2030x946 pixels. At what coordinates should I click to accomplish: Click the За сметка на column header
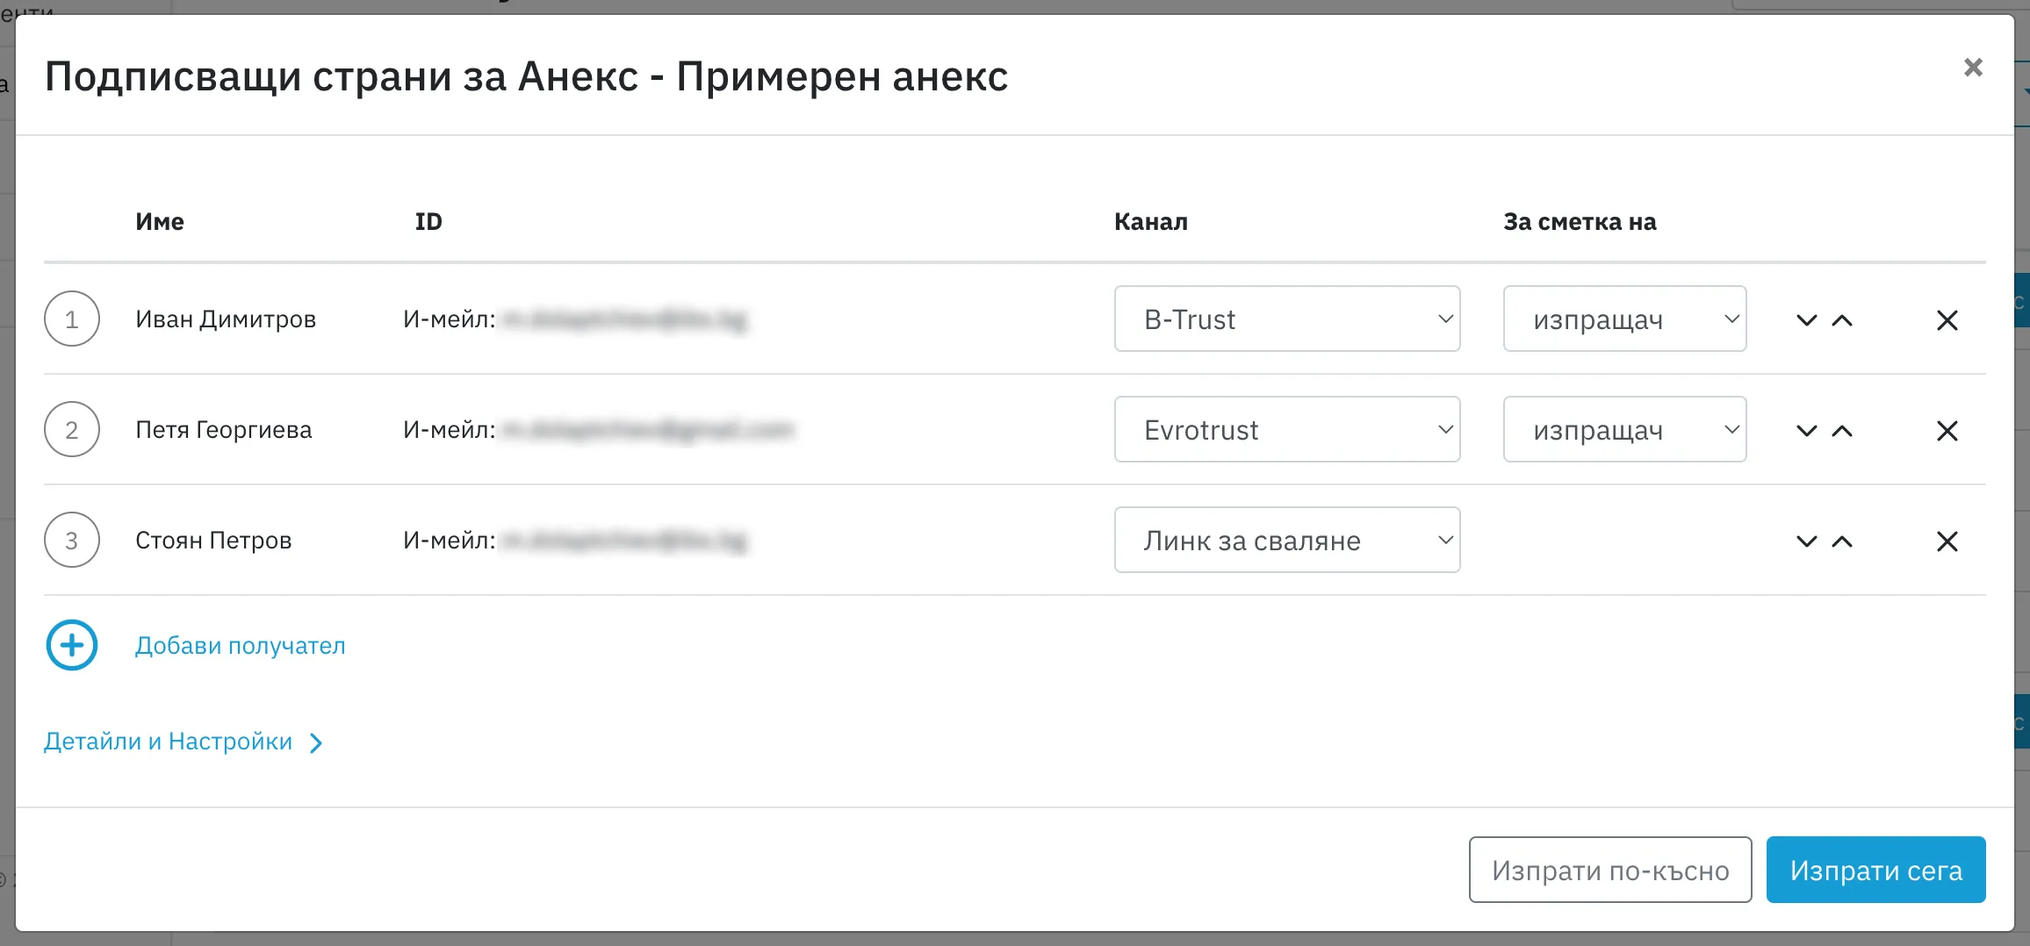(1580, 222)
